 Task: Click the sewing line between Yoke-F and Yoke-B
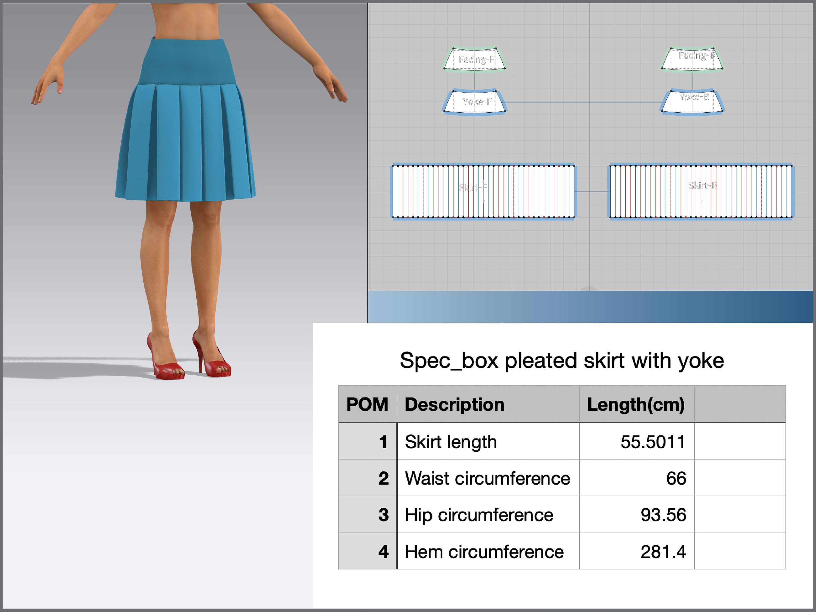pos(584,102)
